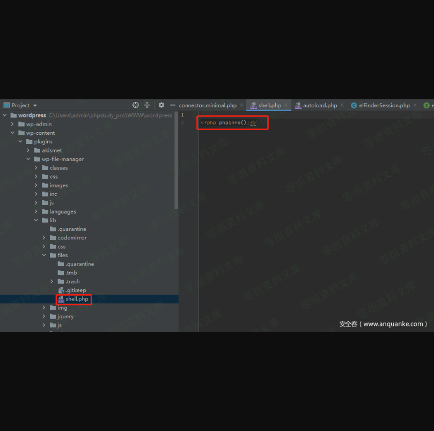Screen dimensions: 434x431
Task: Expand the .trash folder
Action: (x=52, y=281)
